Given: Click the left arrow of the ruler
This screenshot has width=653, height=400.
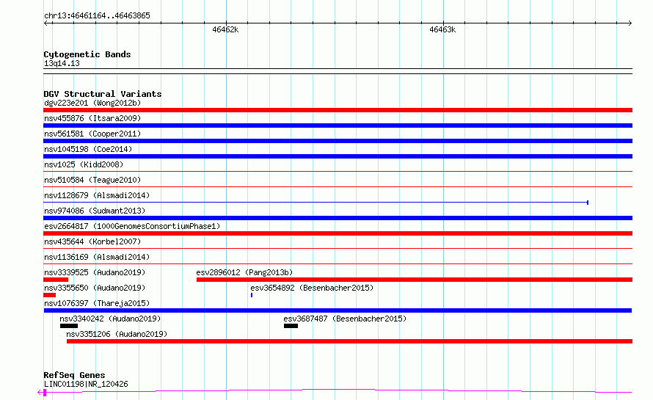Looking at the screenshot, I should [x=46, y=23].
